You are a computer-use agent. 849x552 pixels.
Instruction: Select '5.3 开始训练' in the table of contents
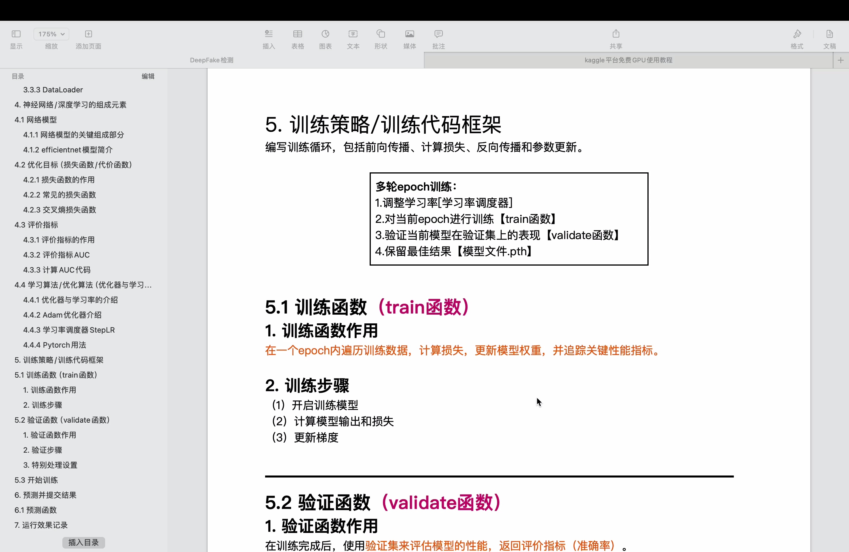[x=36, y=480]
